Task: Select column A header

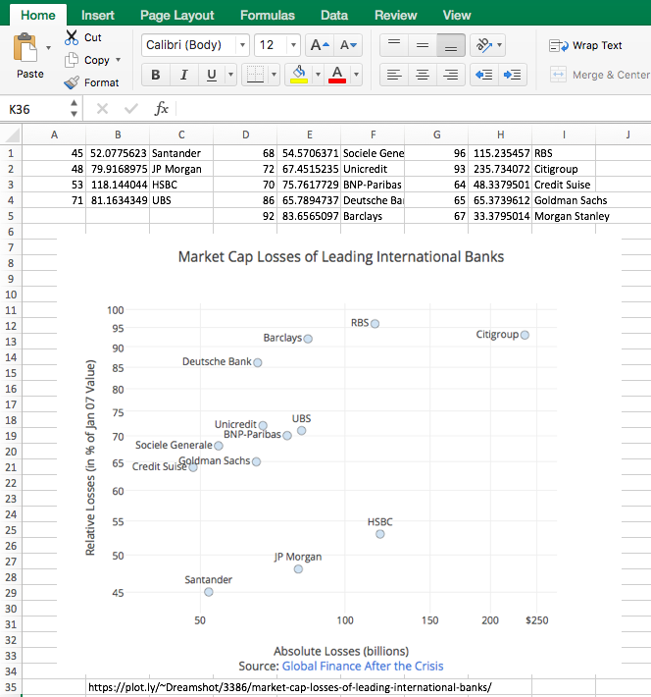Action: [x=54, y=134]
